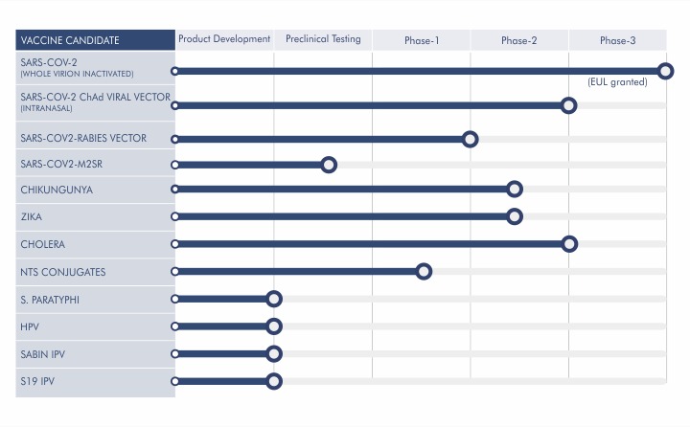This screenshot has width=690, height=427.
Task: Click the Zika progress end circle
Action: [514, 216]
